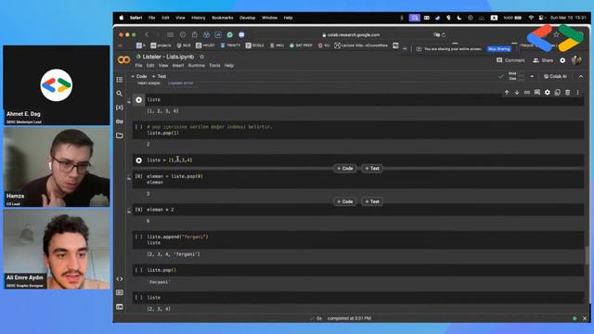Insert code cell below 'liste = [1,2,3,4]'
The width and height of the screenshot is (594, 334).
click(344, 168)
